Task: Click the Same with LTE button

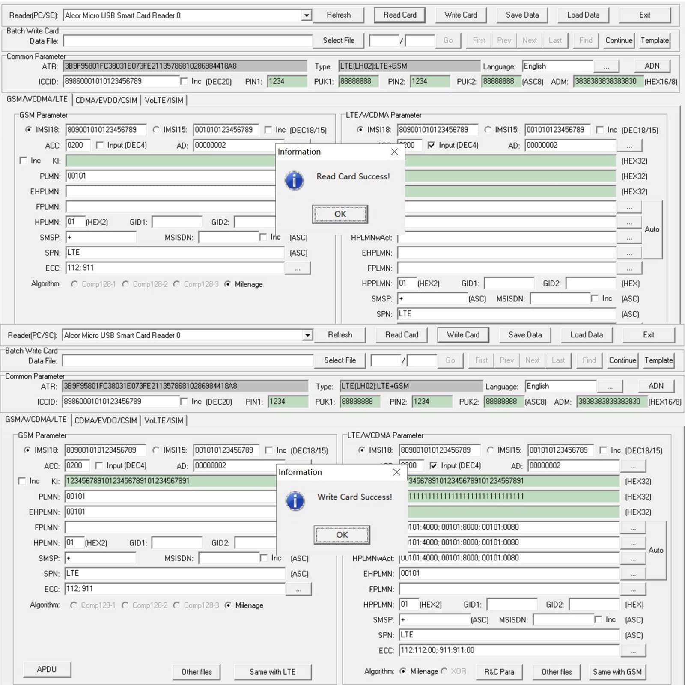Action: [272, 672]
